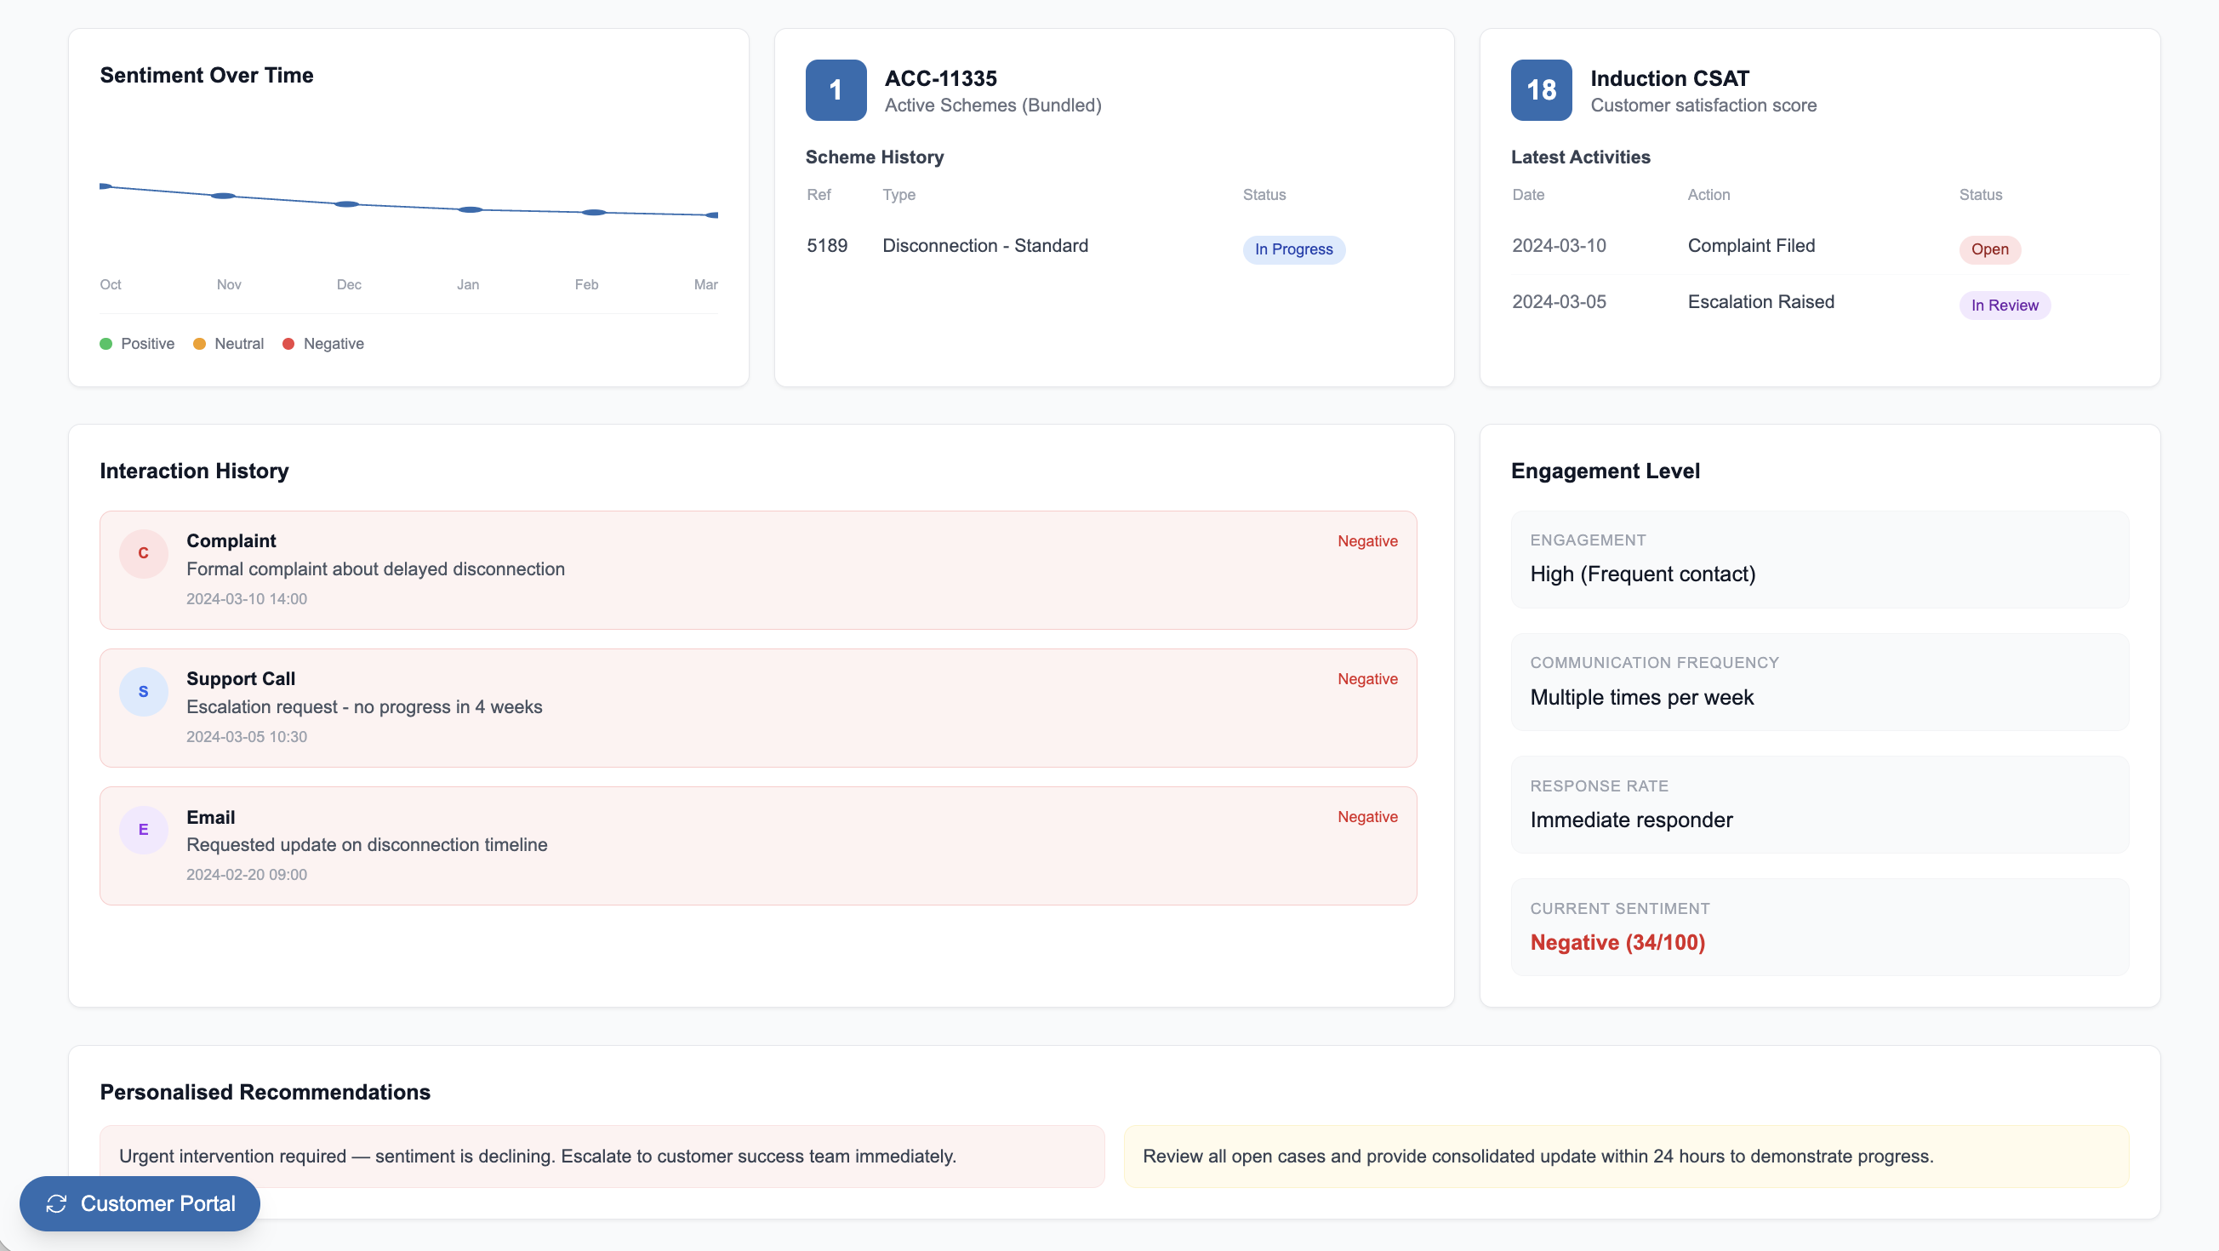Viewport: 2219px width, 1251px height.
Task: Click 'Immediate responder' value
Action: click(x=1632, y=820)
